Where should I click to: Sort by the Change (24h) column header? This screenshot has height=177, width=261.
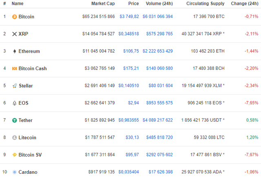click(245, 4)
